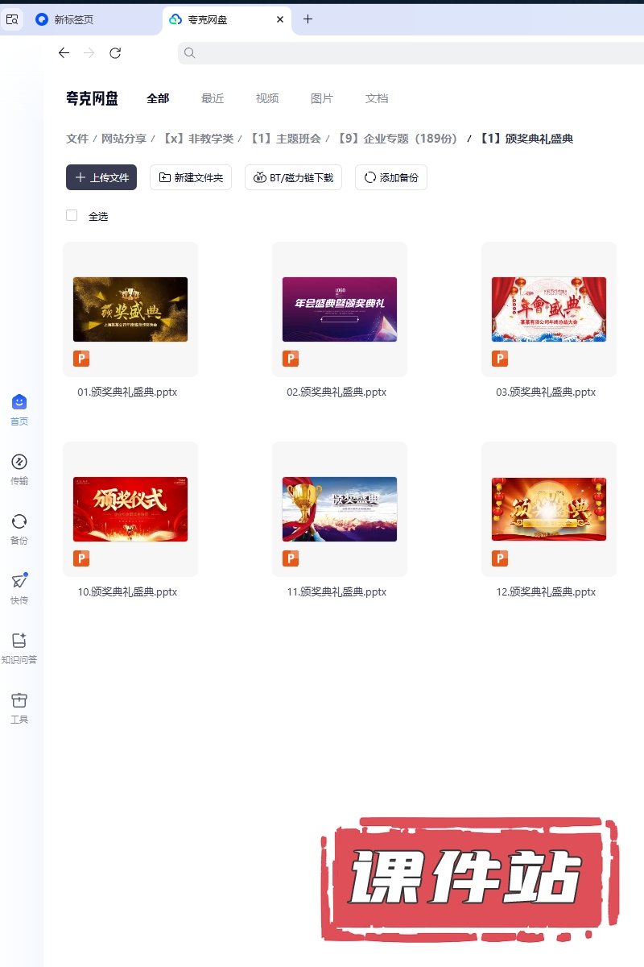Open the 知识问答 sidebar icon
Image resolution: width=644 pixels, height=967 pixels.
click(19, 641)
